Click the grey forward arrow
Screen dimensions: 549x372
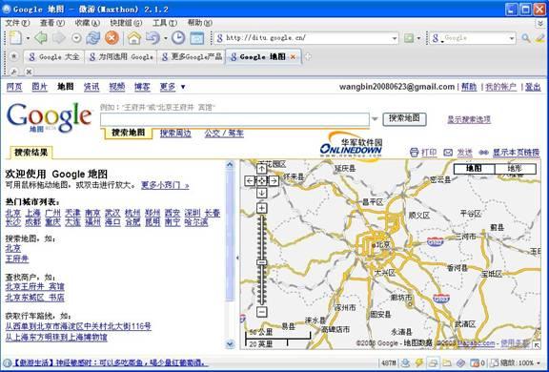(58, 38)
